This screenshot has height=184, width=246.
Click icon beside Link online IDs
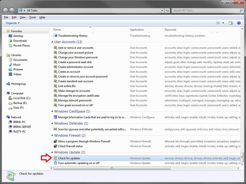55,86
